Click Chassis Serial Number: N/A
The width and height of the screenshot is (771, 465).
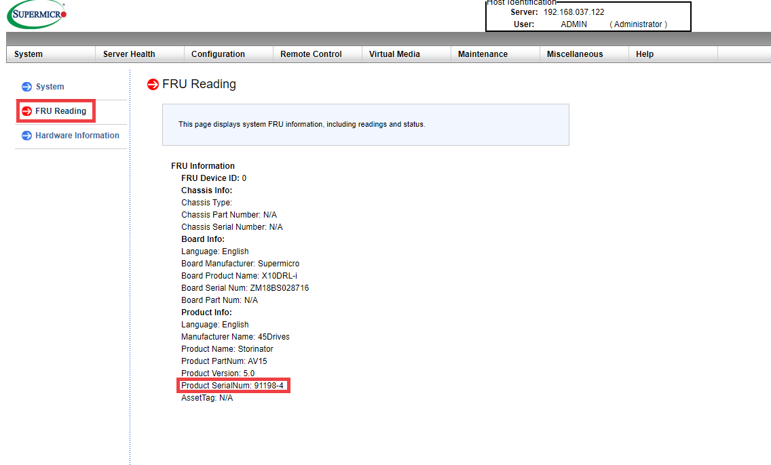click(232, 227)
